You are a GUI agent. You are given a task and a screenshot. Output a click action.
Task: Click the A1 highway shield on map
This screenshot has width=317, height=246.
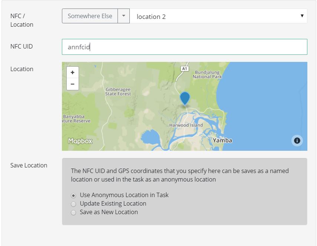184,69
